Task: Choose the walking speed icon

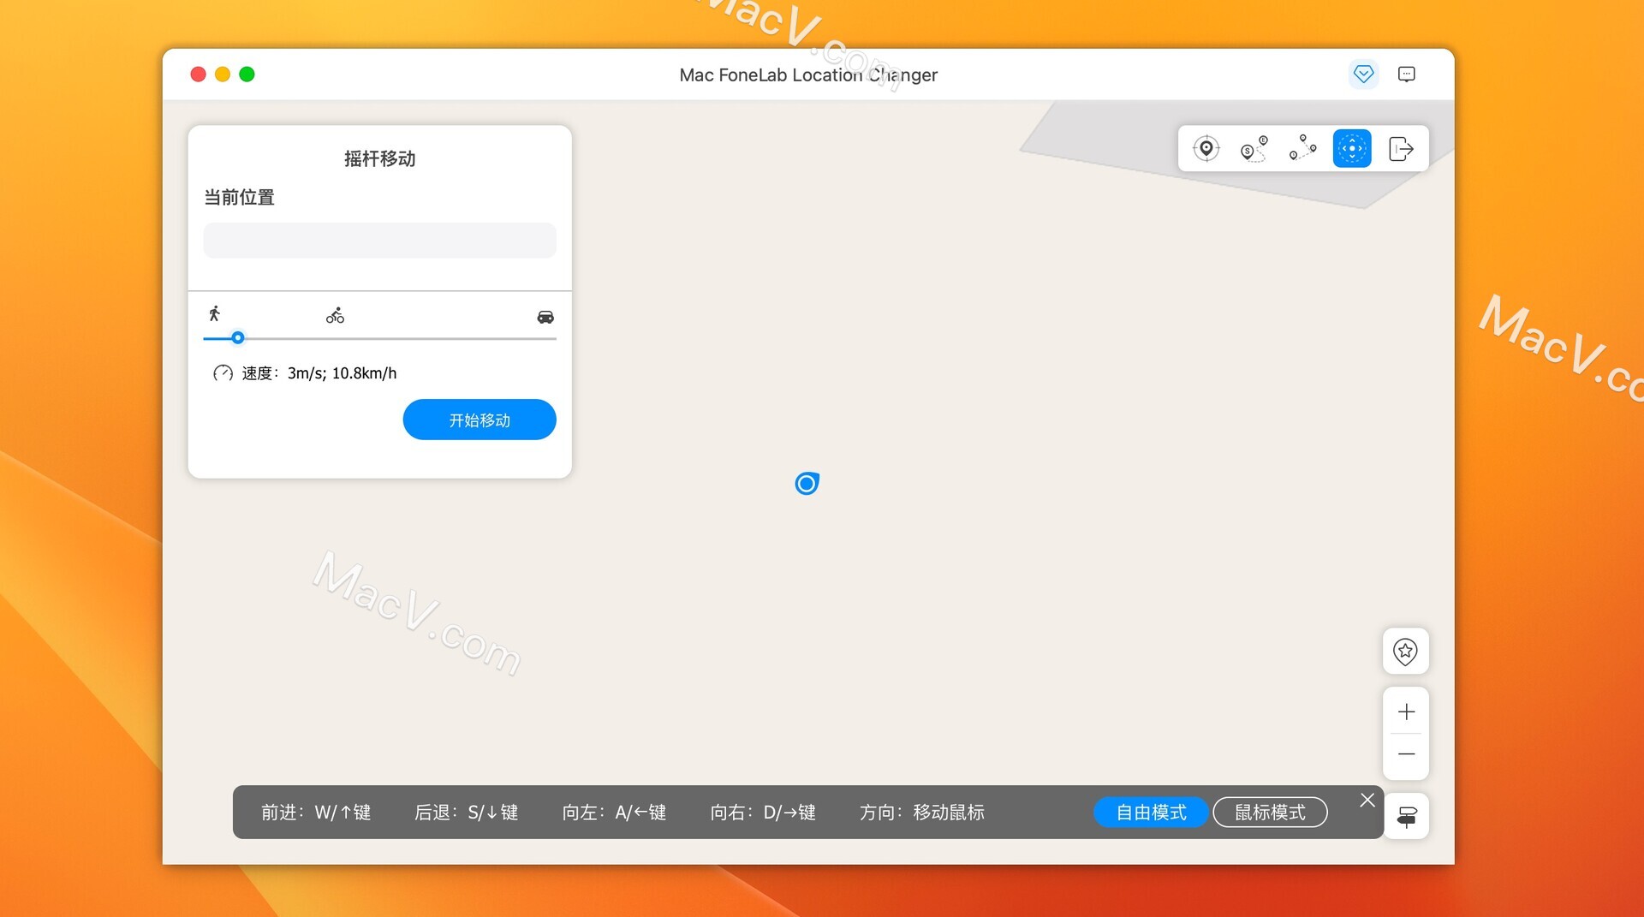Action: point(215,313)
